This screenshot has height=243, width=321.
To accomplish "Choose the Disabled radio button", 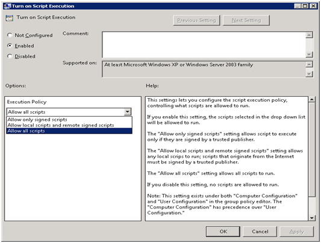I will tap(10, 56).
